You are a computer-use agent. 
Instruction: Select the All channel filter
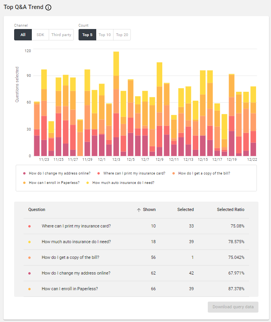pos(23,35)
